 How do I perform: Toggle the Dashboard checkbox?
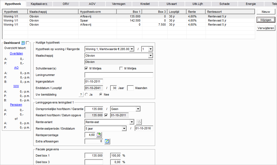28,43
